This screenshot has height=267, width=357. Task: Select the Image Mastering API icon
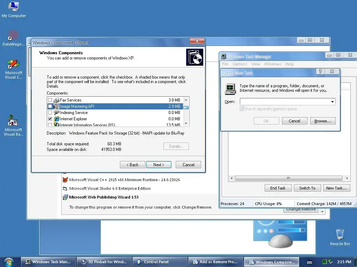(x=56, y=106)
